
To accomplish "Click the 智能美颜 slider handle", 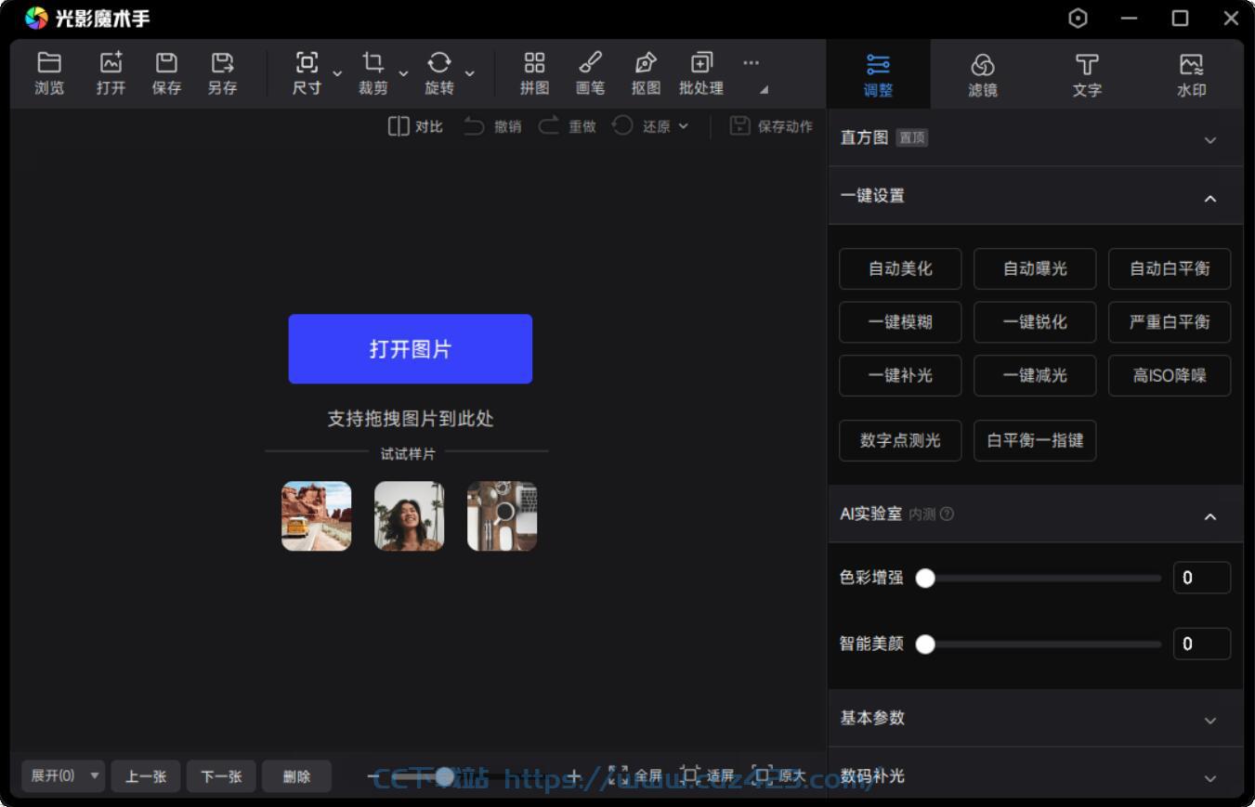I will point(925,644).
